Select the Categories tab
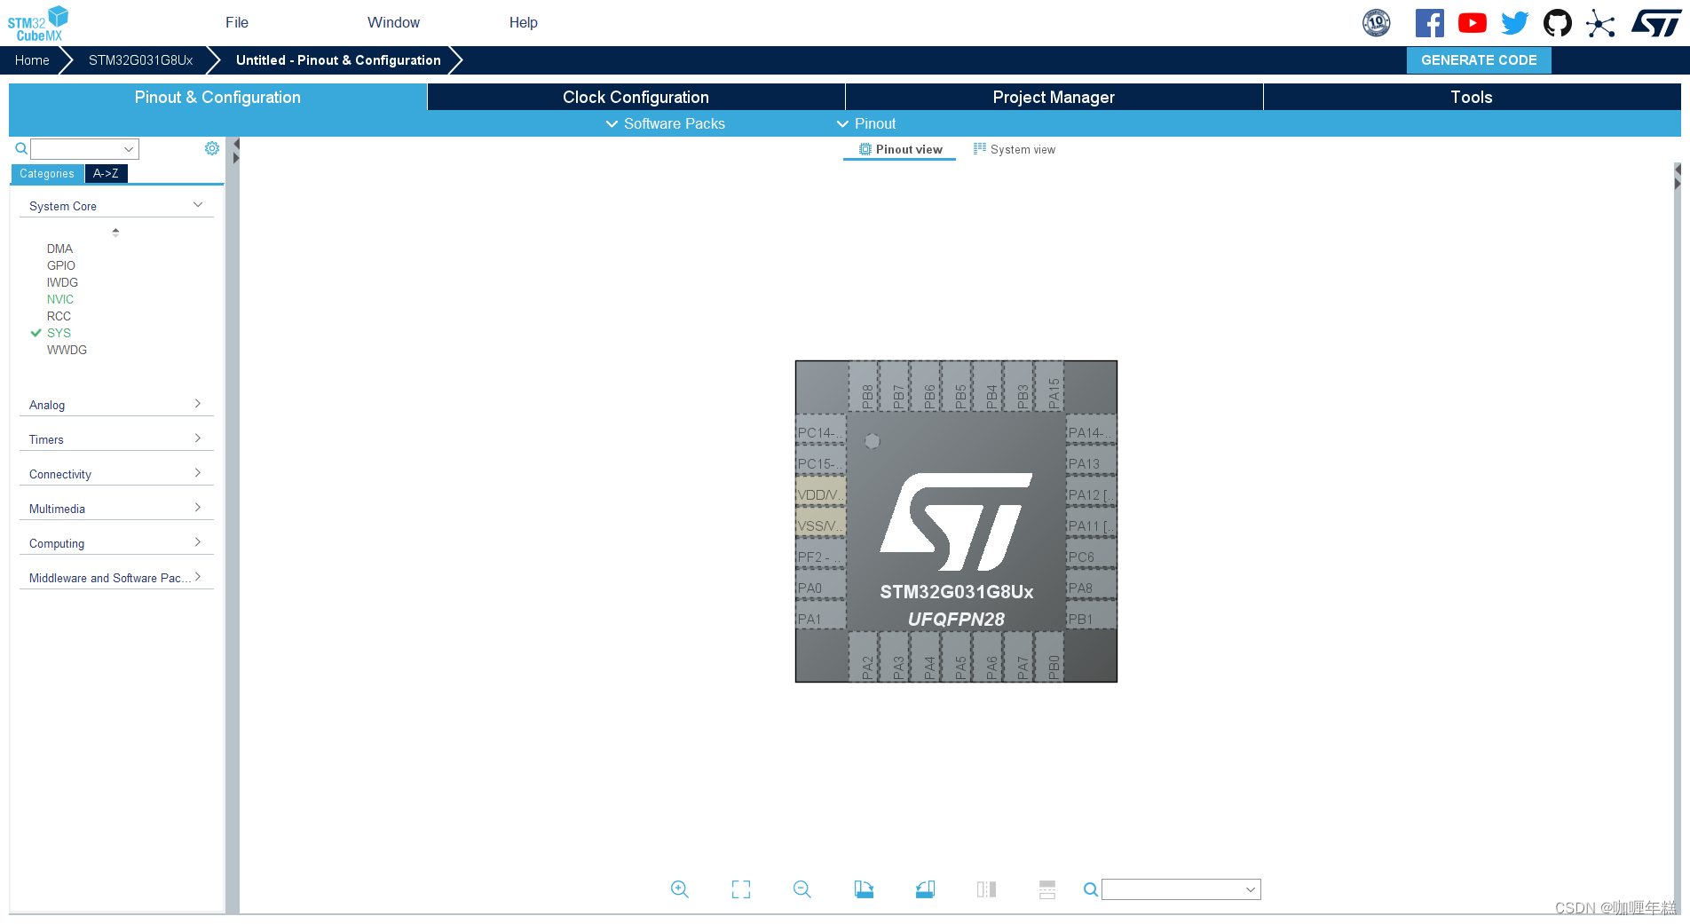Viewport: 1690px width, 924px height. 47,174
